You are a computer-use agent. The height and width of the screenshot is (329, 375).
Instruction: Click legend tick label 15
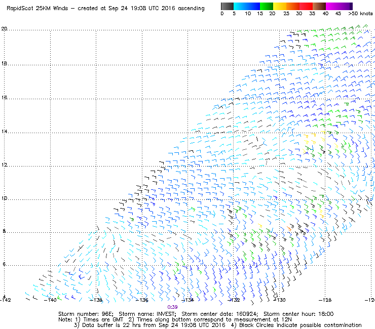(x=260, y=14)
